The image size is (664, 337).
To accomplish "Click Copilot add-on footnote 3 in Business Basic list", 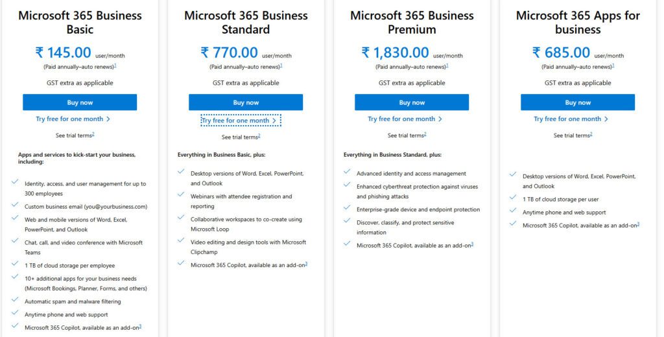I will [140, 327].
